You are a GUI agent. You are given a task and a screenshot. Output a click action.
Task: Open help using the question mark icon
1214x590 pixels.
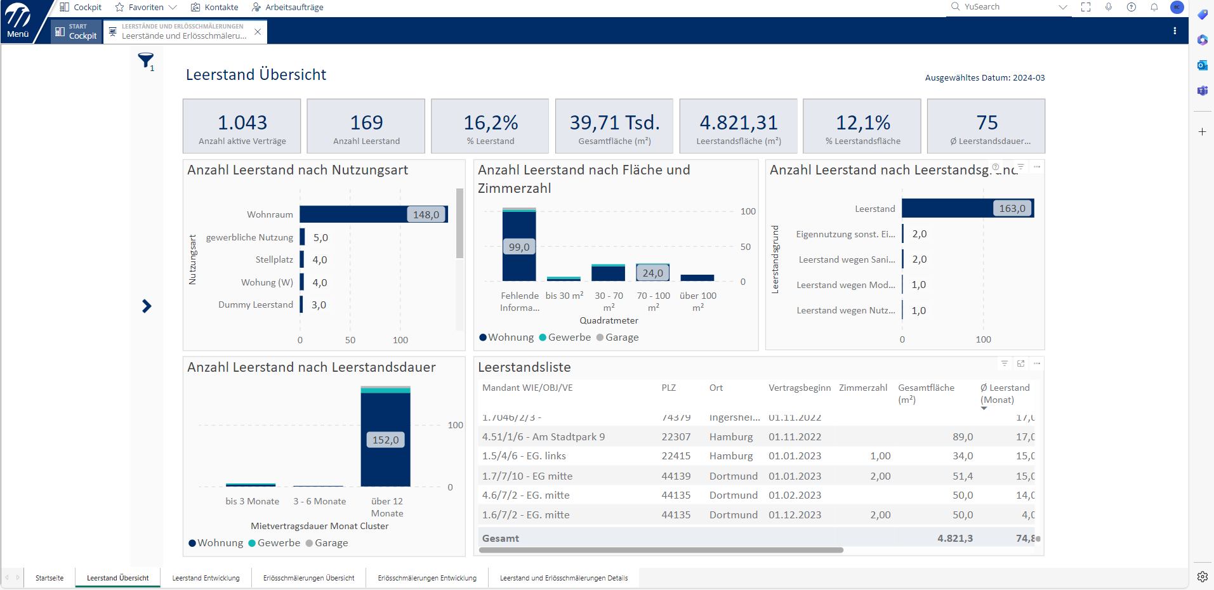tap(1131, 7)
